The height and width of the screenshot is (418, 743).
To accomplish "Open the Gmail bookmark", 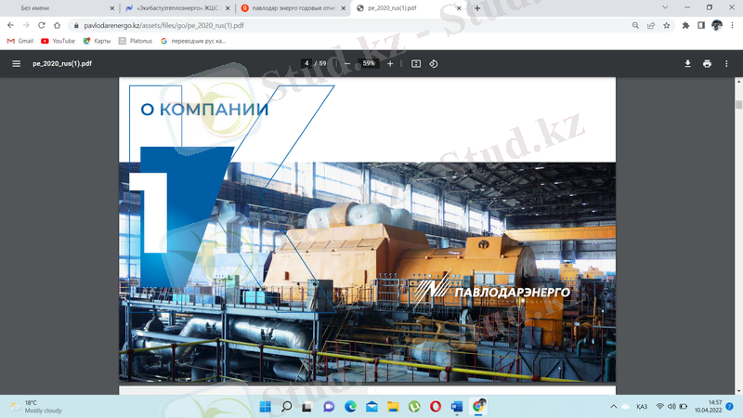I will (20, 41).
